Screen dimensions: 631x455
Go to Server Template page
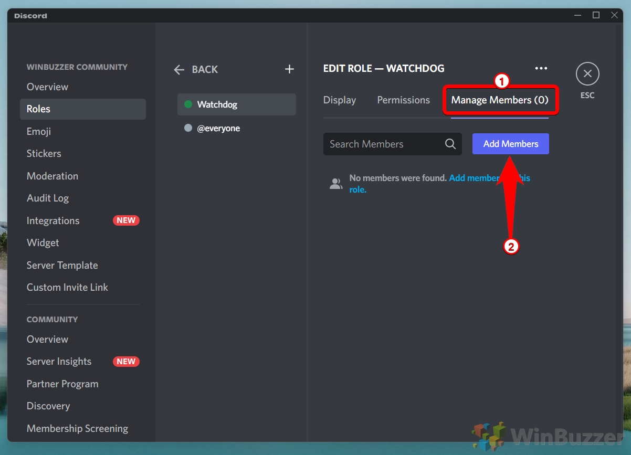click(x=83, y=265)
